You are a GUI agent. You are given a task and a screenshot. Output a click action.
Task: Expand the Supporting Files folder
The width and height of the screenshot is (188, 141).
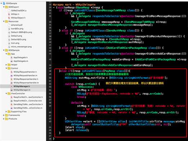(6, 111)
